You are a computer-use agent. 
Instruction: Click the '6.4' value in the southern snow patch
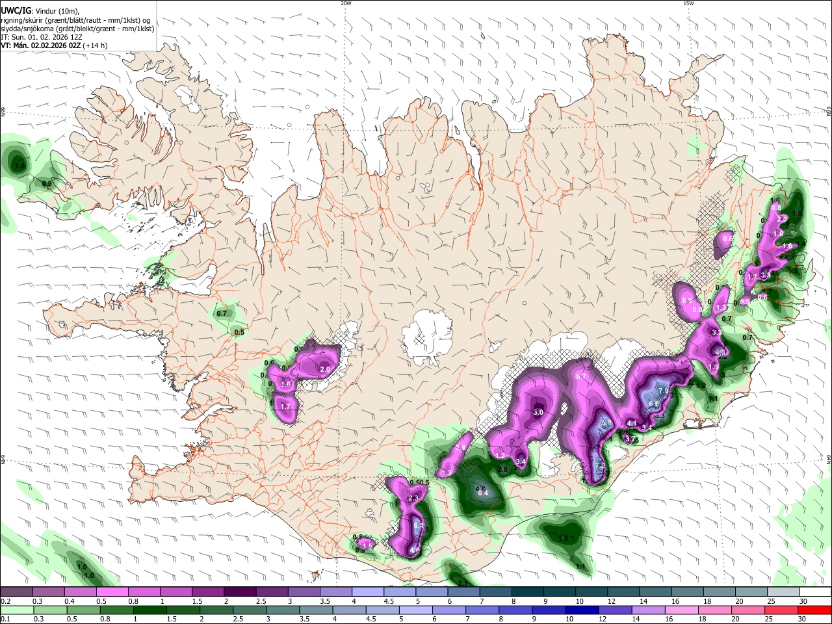(418, 525)
